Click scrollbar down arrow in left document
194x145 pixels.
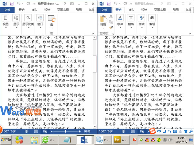pos(95,127)
